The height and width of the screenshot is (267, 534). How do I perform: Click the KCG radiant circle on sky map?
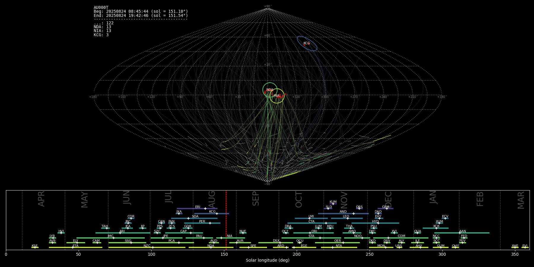307,44
